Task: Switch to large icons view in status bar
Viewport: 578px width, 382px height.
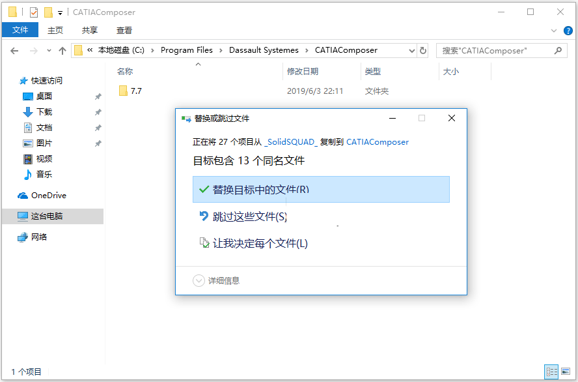Action: pyautogui.click(x=566, y=371)
